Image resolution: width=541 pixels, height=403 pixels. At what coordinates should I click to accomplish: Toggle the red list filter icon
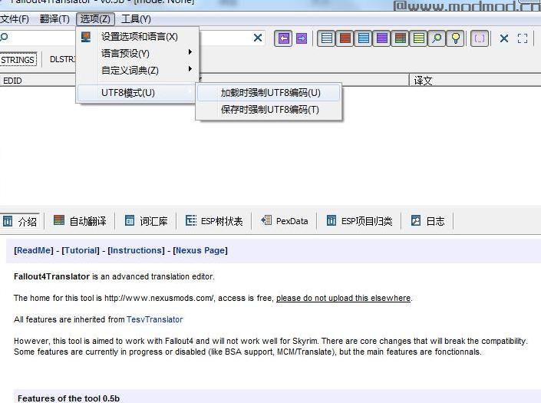tap(345, 38)
